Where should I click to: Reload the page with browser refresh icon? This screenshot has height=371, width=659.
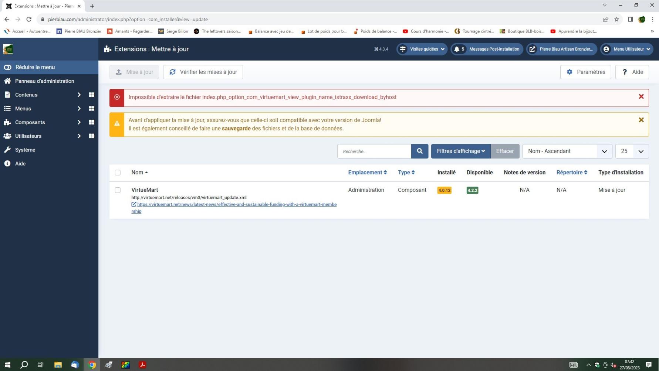29,19
